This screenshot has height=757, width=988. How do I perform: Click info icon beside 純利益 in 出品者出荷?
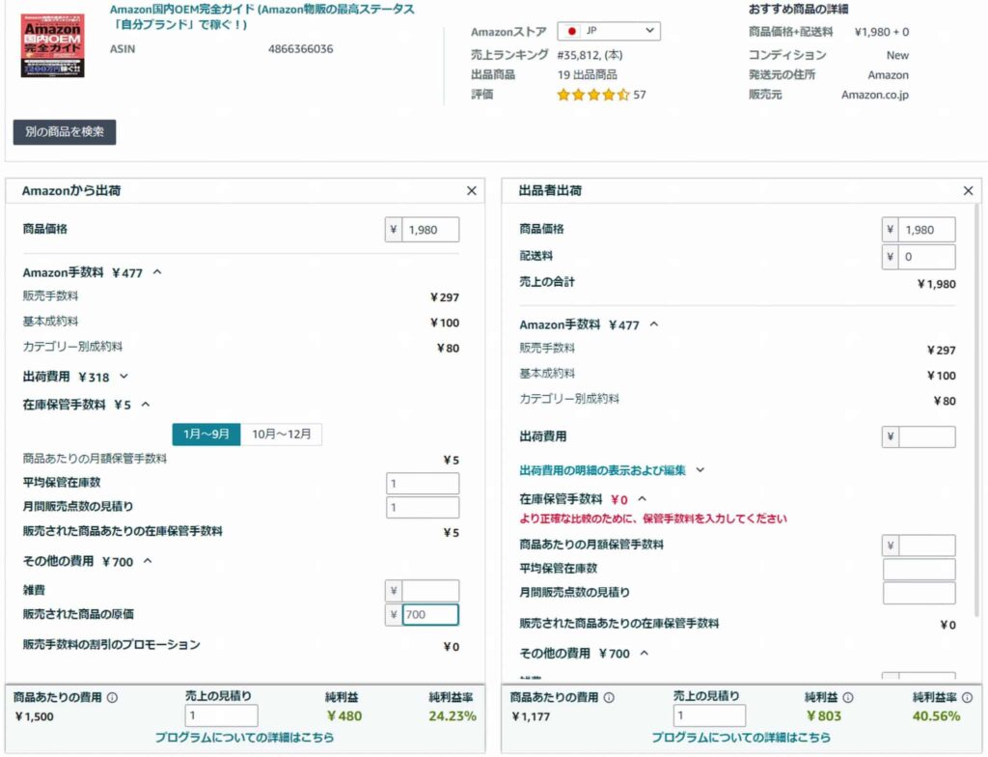tap(848, 698)
